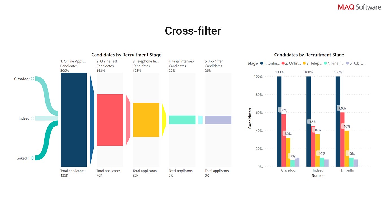
Task: Click the orange Telephone Interview funnel bar
Action: pos(146,120)
